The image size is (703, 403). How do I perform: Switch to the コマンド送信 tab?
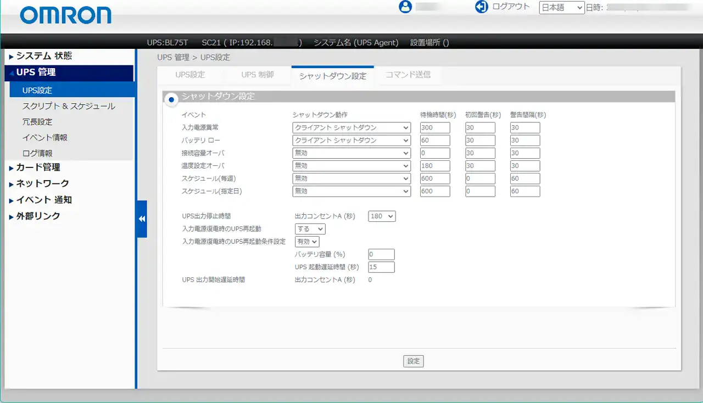[408, 75]
